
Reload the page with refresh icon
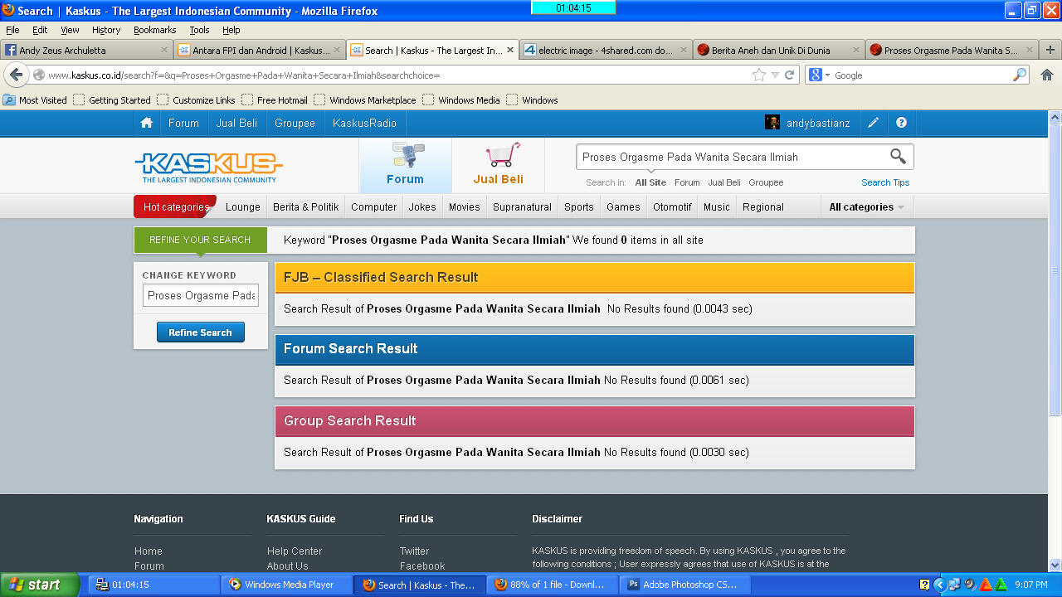[790, 75]
